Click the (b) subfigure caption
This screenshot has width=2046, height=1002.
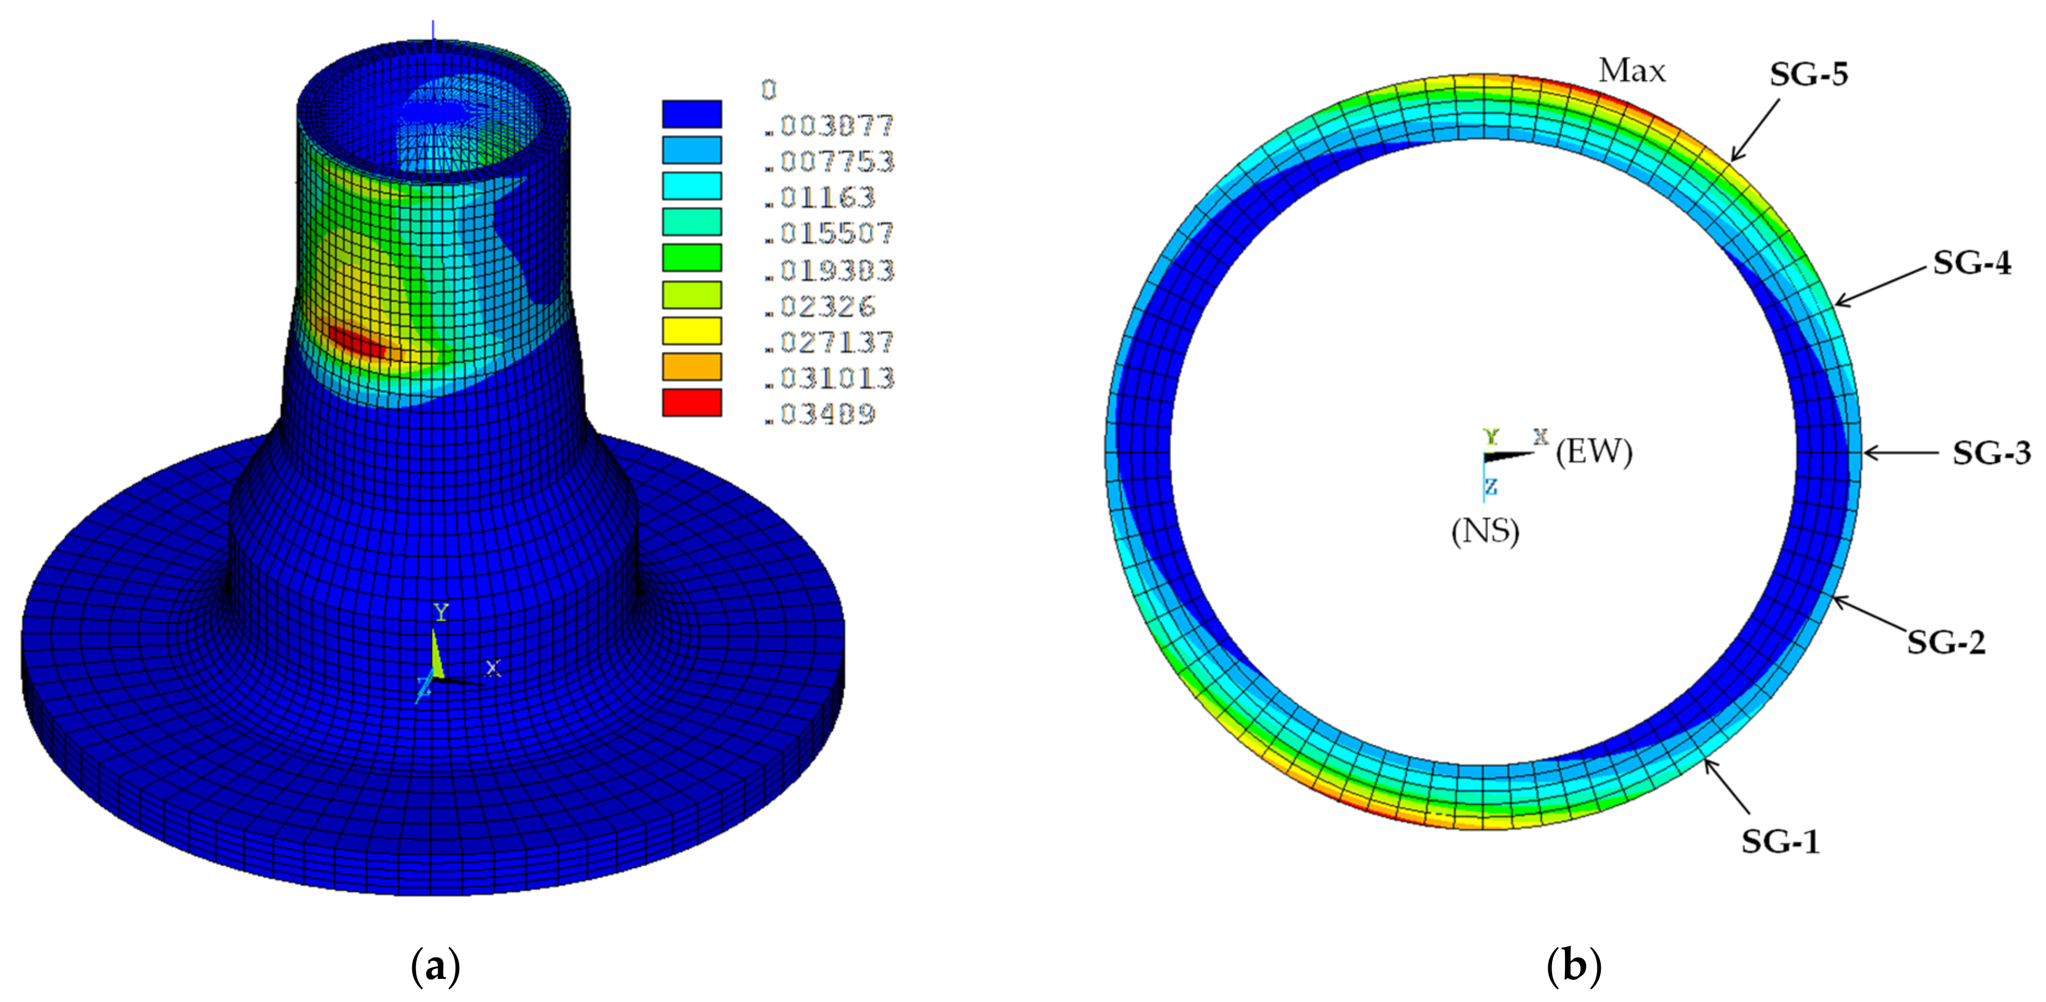tap(1574, 967)
